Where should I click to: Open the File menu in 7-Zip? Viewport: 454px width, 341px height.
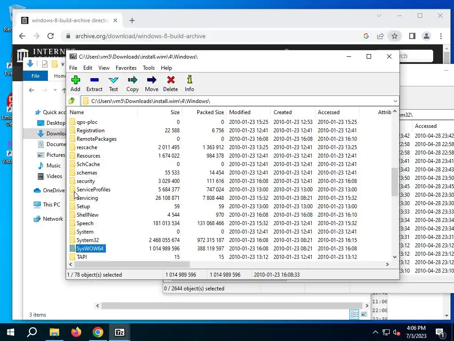[x=73, y=68]
